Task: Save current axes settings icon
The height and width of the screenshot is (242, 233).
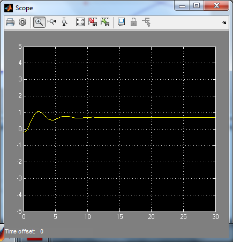Action: (93, 22)
